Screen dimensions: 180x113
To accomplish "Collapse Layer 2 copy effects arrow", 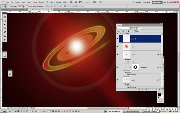I will [x=160, y=67].
